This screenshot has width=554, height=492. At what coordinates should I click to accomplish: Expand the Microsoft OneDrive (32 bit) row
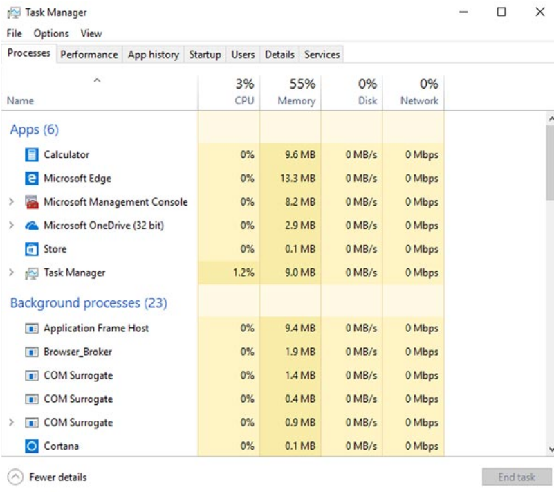tap(11, 226)
